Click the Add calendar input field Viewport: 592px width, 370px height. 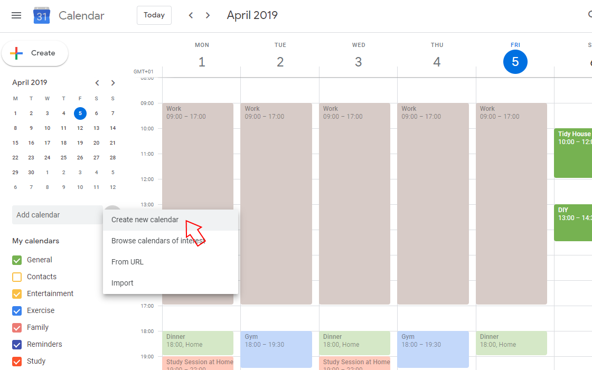coord(58,215)
